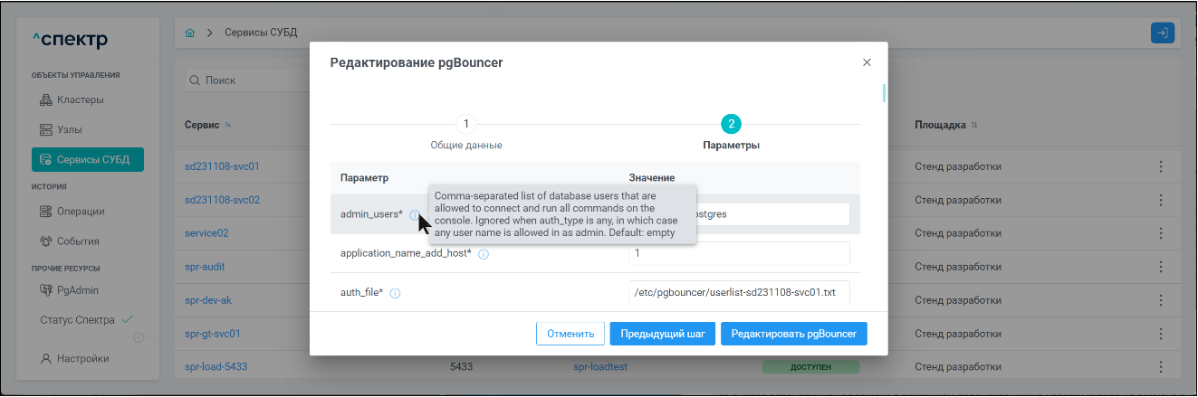Click the logout icon top right
1198x397 pixels.
pos(1162,33)
